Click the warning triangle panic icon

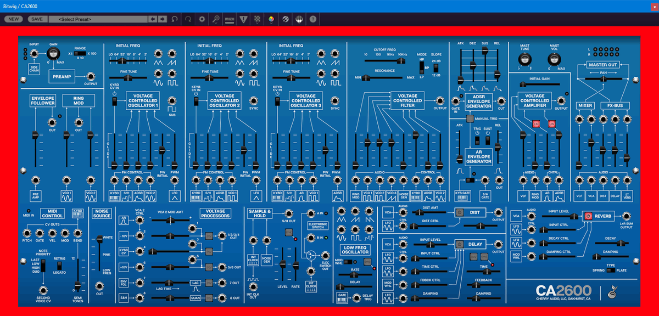point(243,19)
